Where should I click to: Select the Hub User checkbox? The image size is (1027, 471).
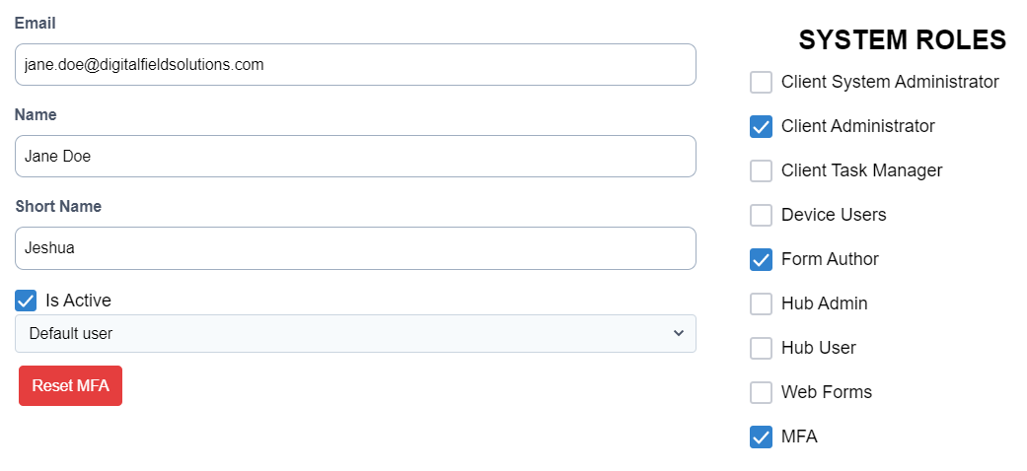761,348
